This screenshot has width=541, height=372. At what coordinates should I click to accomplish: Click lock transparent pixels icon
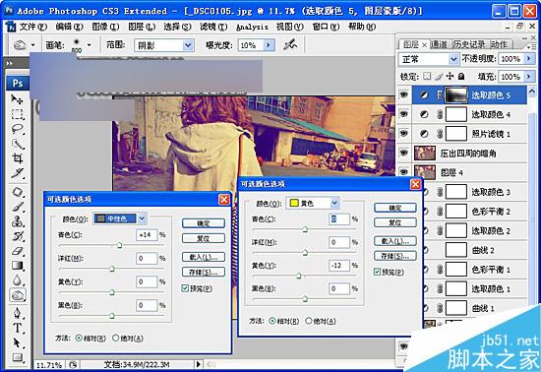[x=427, y=76]
